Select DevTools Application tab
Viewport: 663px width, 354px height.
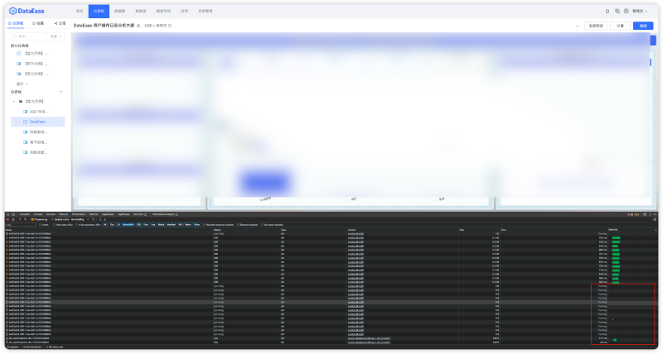click(x=108, y=214)
